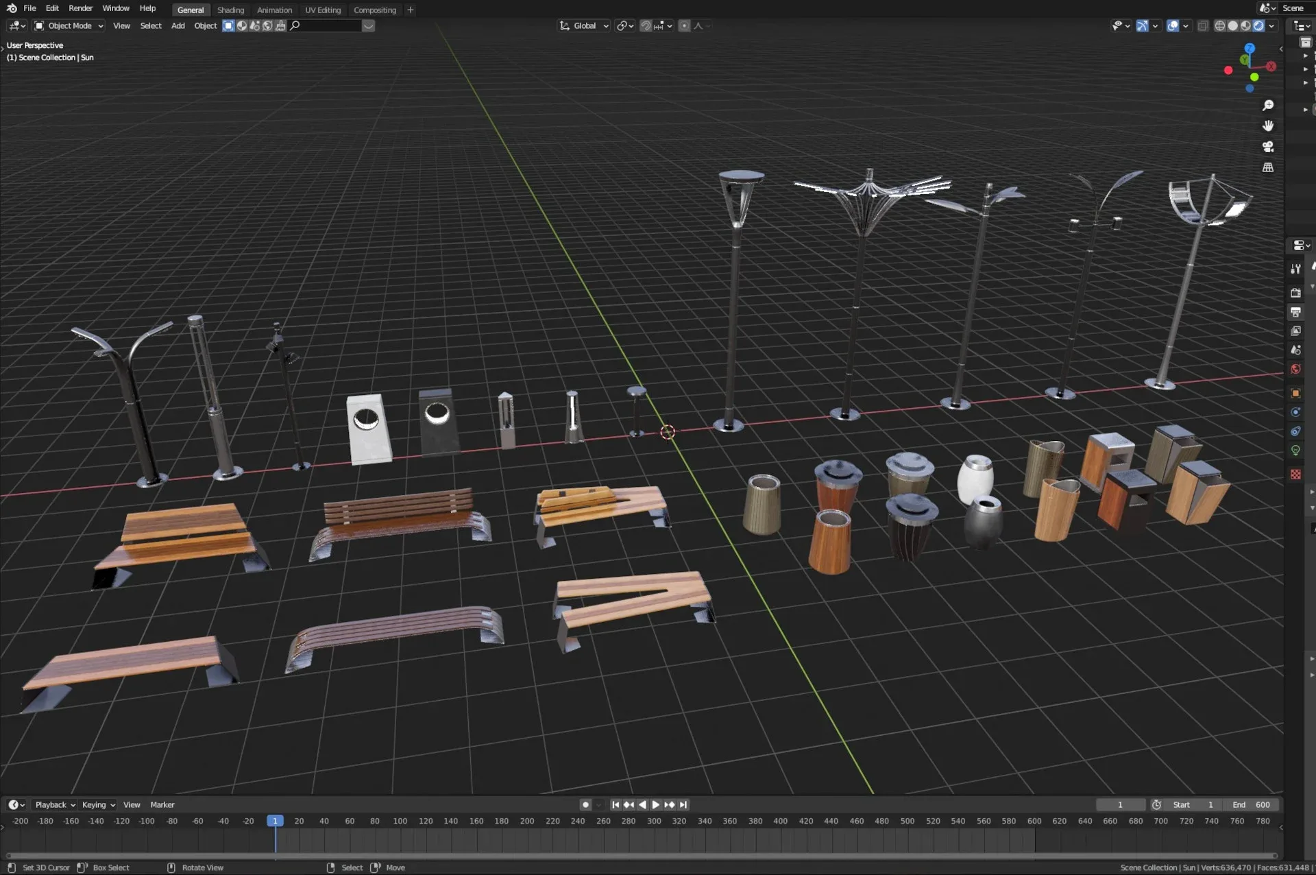Toggle proportional editing in the header

pyautogui.click(x=684, y=25)
